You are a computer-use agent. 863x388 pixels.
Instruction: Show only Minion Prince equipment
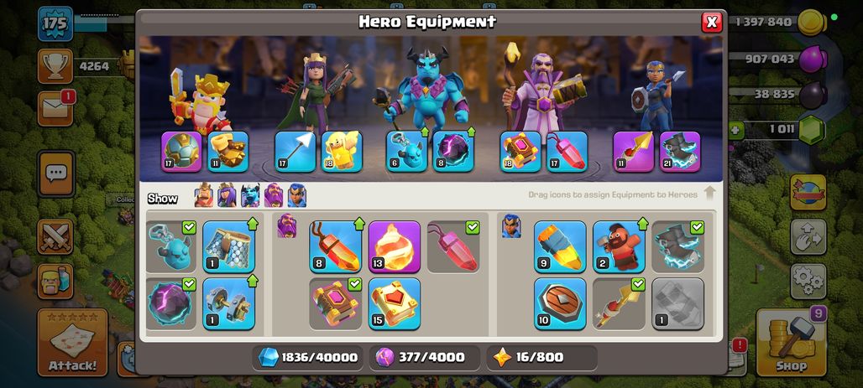(x=250, y=195)
